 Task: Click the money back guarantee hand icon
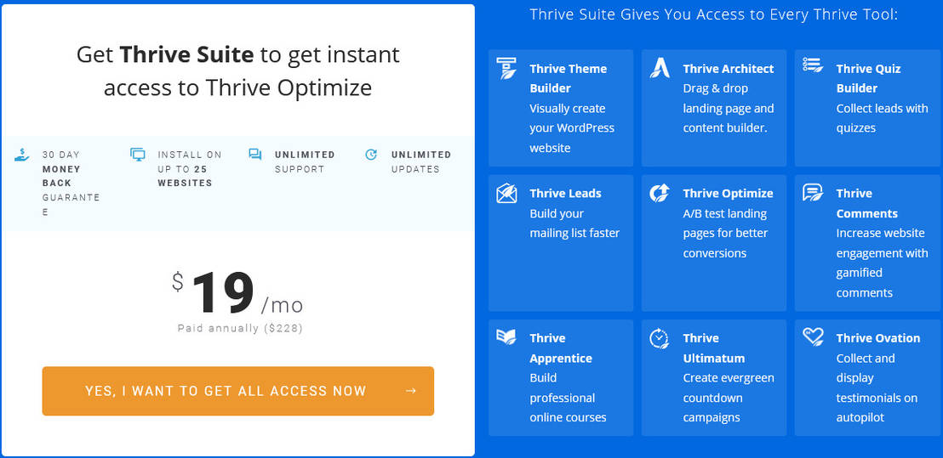(x=21, y=155)
